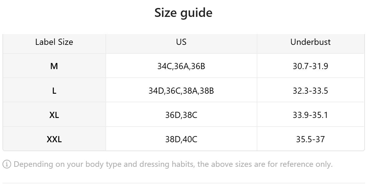Click the Size guide heading
Viewport: 368px width, 188px height.
click(183, 13)
